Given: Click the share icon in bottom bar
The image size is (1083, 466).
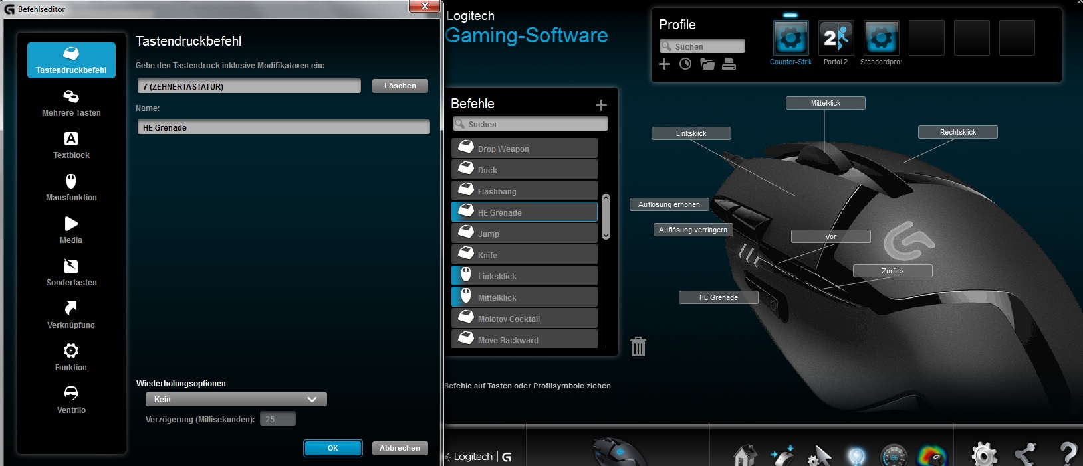Looking at the screenshot, I should (1026, 455).
